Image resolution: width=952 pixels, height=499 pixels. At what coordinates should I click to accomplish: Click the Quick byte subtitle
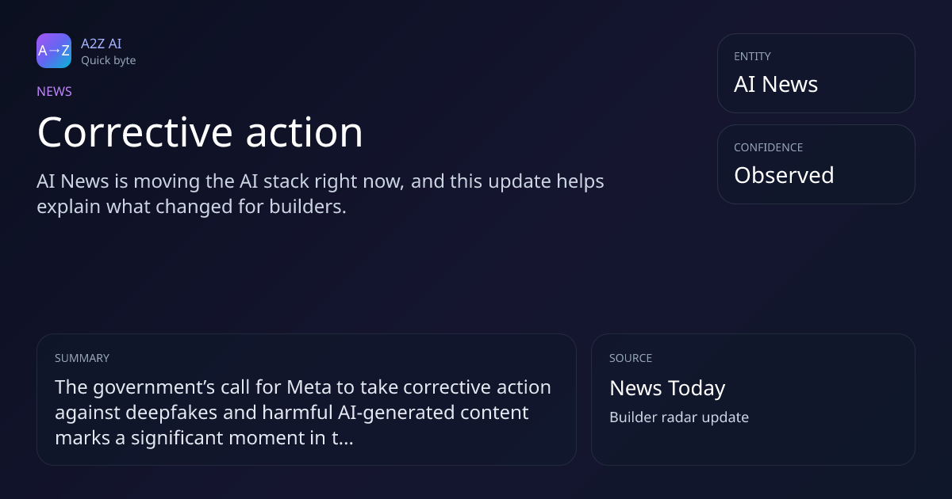click(108, 60)
